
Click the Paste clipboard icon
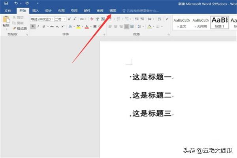pyautogui.click(x=6, y=19)
